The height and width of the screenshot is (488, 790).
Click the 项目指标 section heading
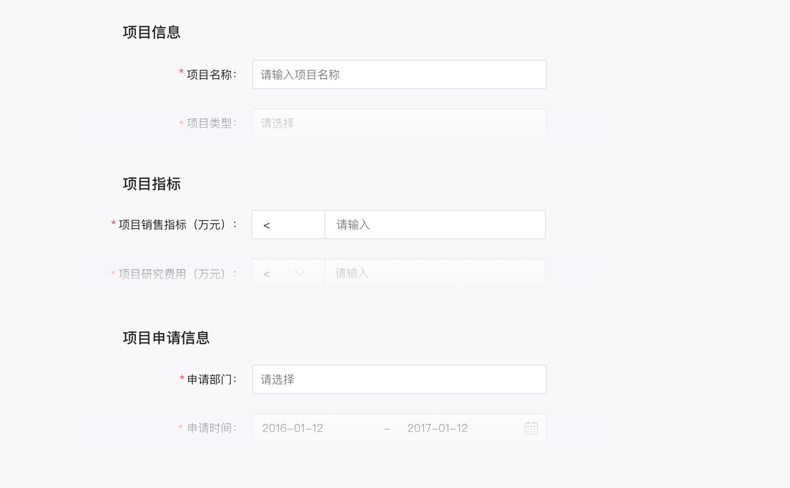[151, 184]
